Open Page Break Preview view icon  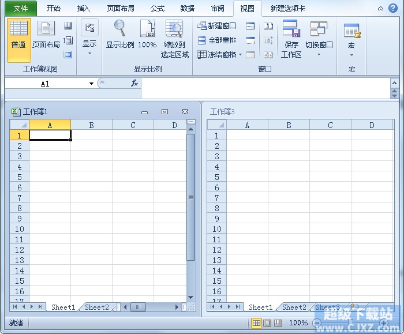pos(68,25)
